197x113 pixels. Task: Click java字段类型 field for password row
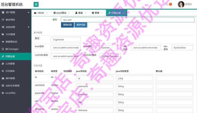tap(134, 94)
